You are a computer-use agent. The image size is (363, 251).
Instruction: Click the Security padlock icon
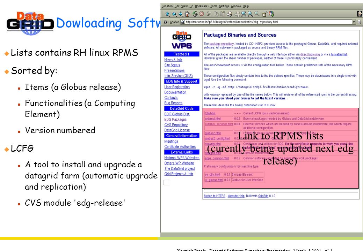[x=264, y=14]
